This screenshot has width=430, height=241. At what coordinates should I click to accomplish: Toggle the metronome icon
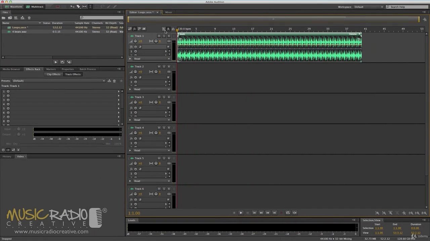pos(164,29)
